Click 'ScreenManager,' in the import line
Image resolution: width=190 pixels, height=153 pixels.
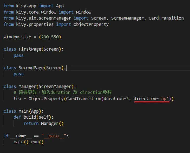point(128,18)
